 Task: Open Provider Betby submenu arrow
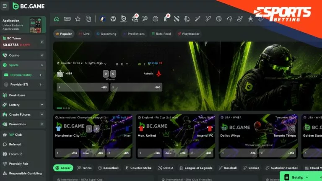(40, 75)
